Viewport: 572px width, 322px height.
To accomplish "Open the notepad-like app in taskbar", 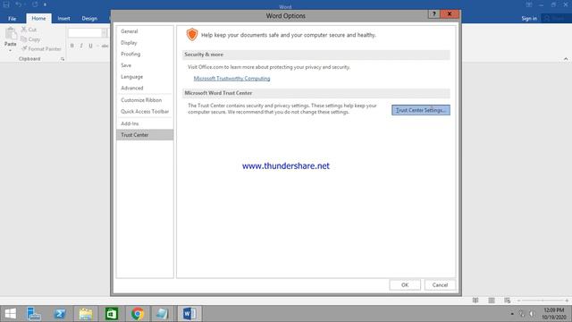I will [x=162, y=314].
